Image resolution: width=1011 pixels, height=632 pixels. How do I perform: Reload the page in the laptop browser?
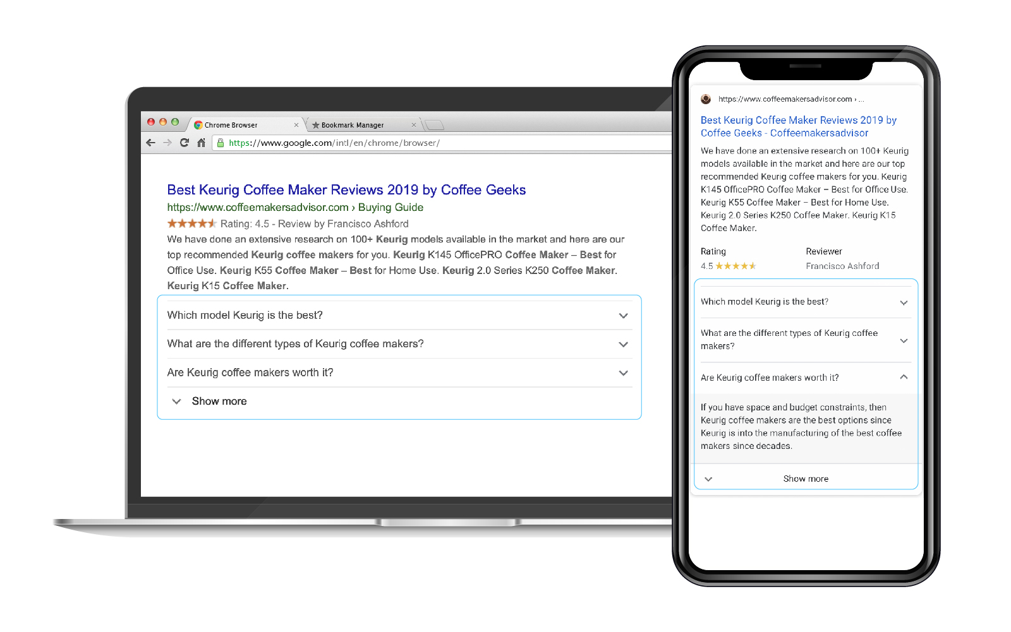(x=185, y=143)
